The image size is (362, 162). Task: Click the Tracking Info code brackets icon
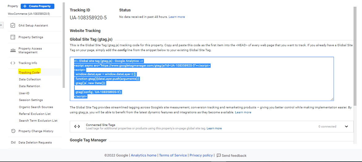click(13, 63)
